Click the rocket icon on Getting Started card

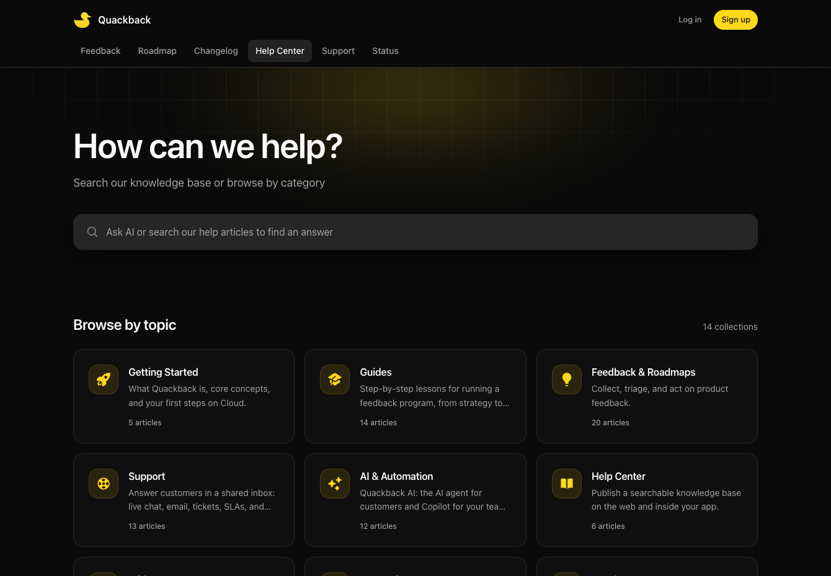[104, 379]
